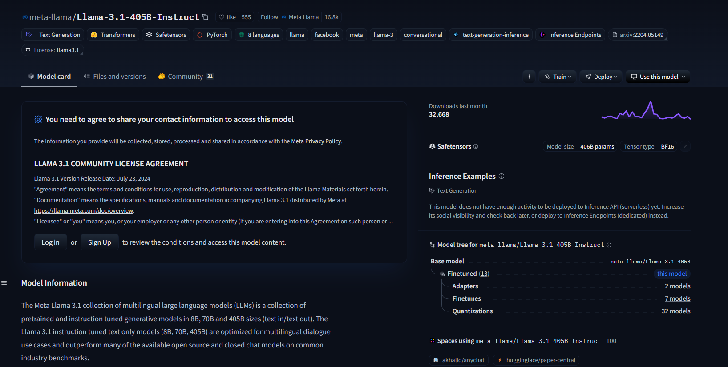Click the Text Generation inference task label
Viewport: 728px width, 367px height.
pyautogui.click(x=453, y=190)
